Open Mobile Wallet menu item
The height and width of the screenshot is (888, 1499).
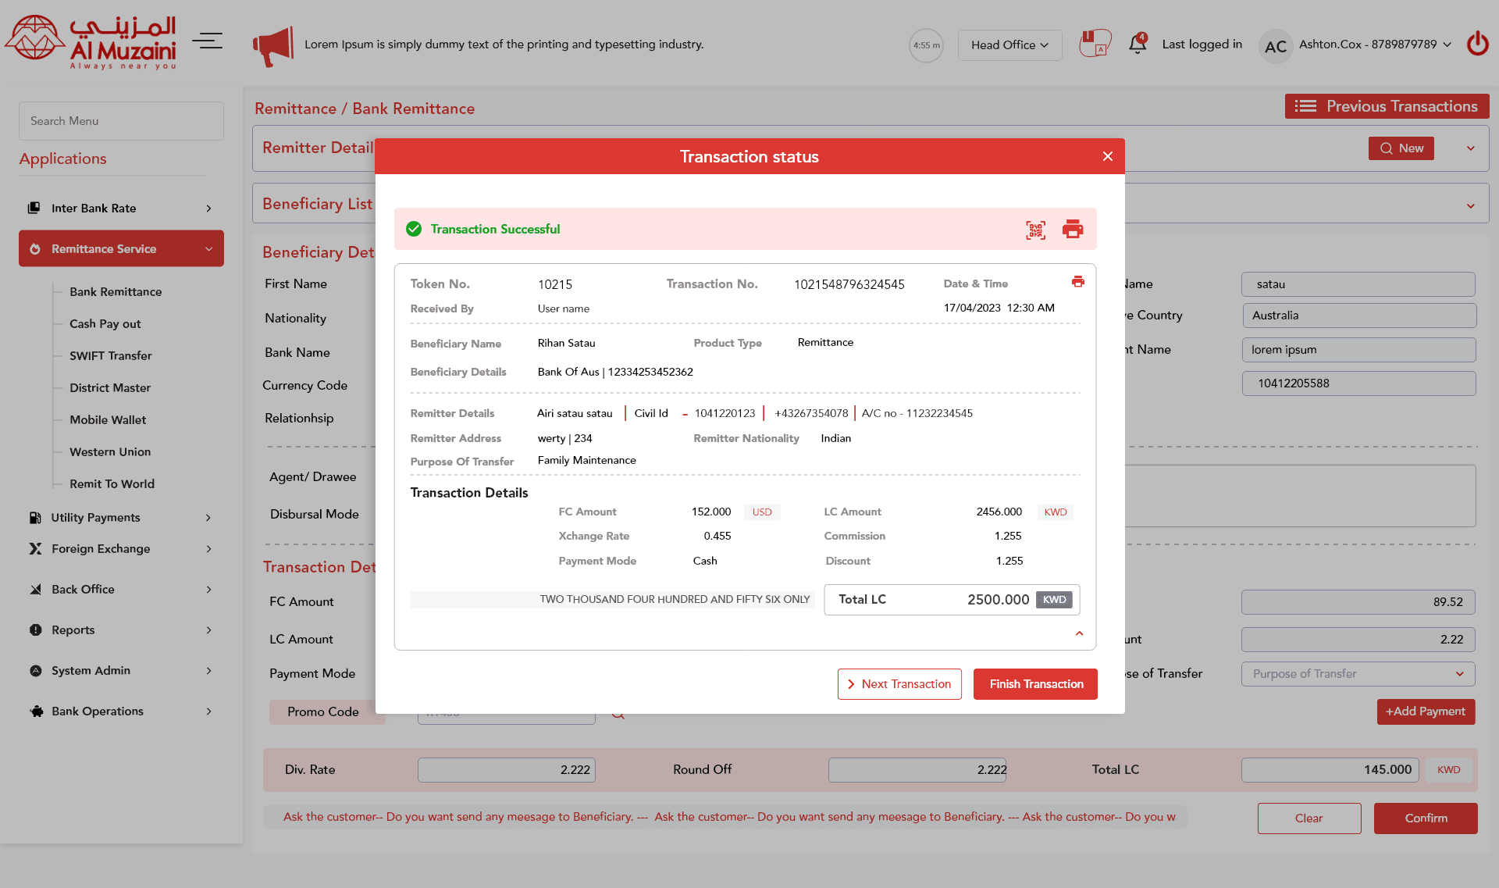click(x=108, y=419)
